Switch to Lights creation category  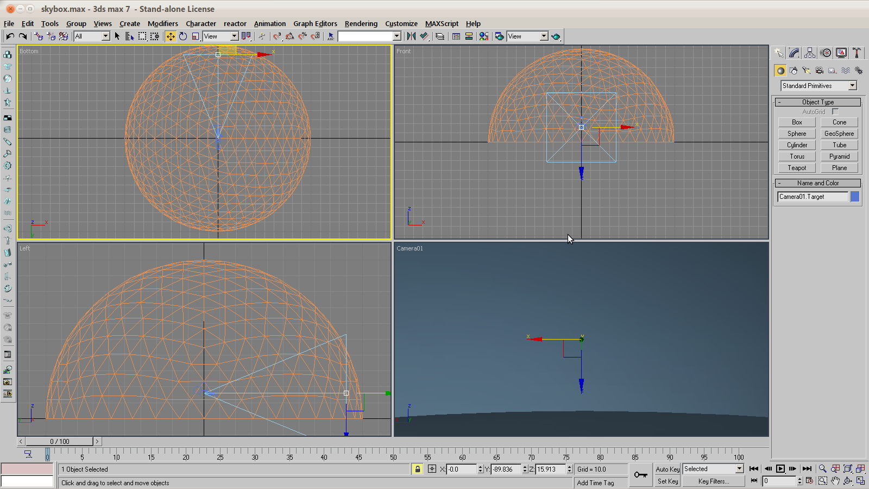tap(807, 71)
